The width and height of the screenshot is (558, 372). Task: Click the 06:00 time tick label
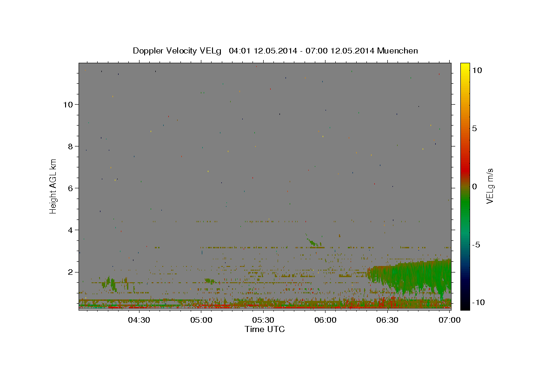(x=325, y=320)
